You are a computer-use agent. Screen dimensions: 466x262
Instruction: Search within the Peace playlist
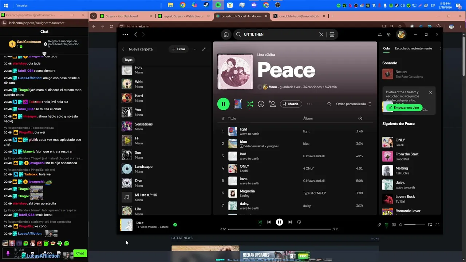pyautogui.click(x=329, y=104)
